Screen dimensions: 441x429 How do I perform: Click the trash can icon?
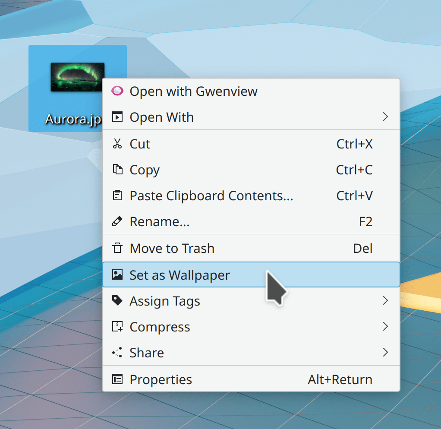117,248
